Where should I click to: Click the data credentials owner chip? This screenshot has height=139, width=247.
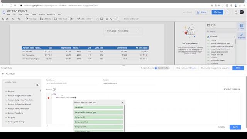[162, 68]
